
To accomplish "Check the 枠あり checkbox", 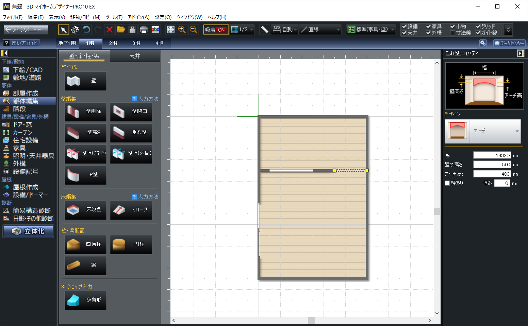I will [x=447, y=183].
